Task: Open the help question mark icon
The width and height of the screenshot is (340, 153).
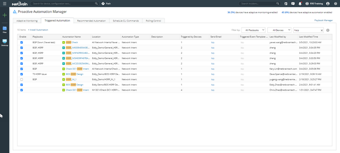Action: coord(335,3)
